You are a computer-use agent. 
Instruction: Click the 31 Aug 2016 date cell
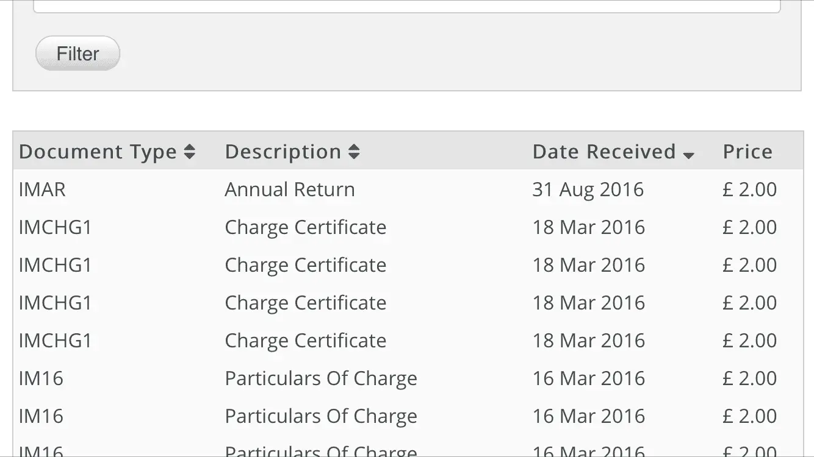point(588,190)
